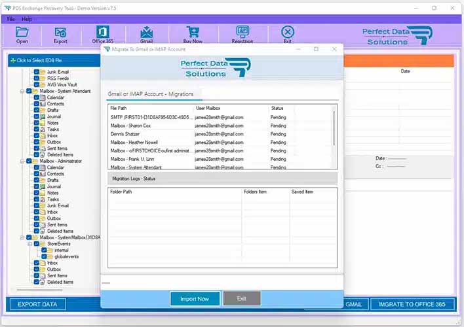The height and width of the screenshot is (327, 464).
Task: Click the Exit icon in the main toolbar
Action: click(287, 34)
